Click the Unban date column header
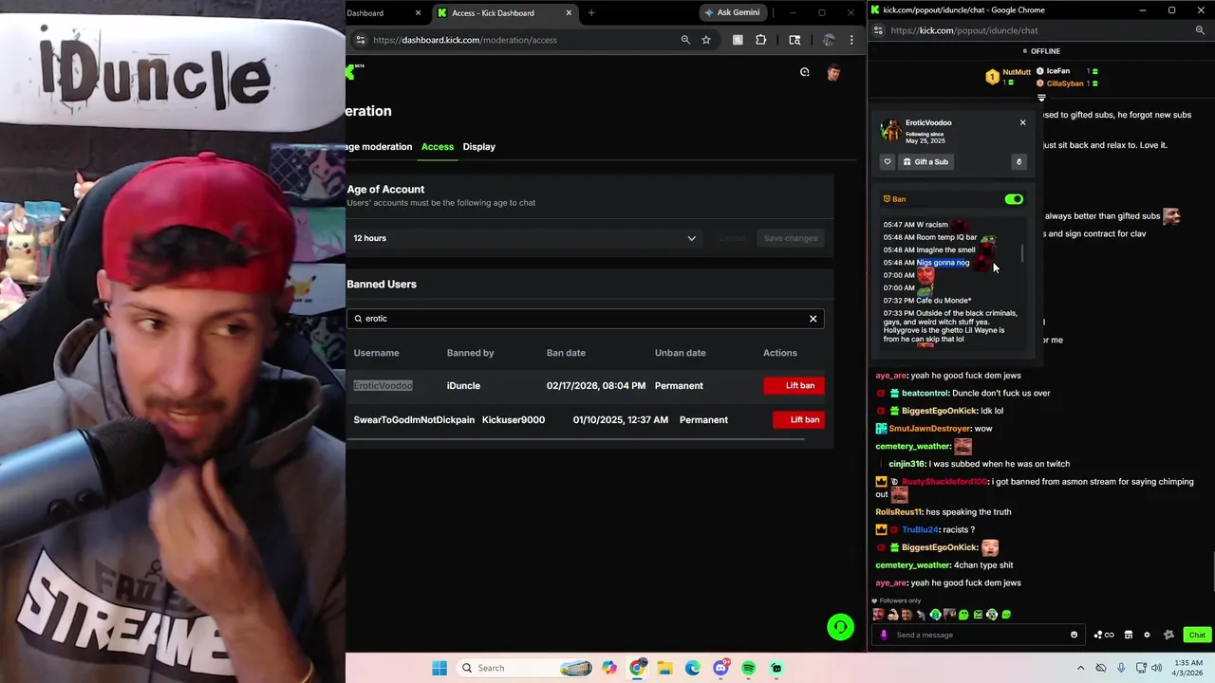The height and width of the screenshot is (683, 1215). point(680,353)
